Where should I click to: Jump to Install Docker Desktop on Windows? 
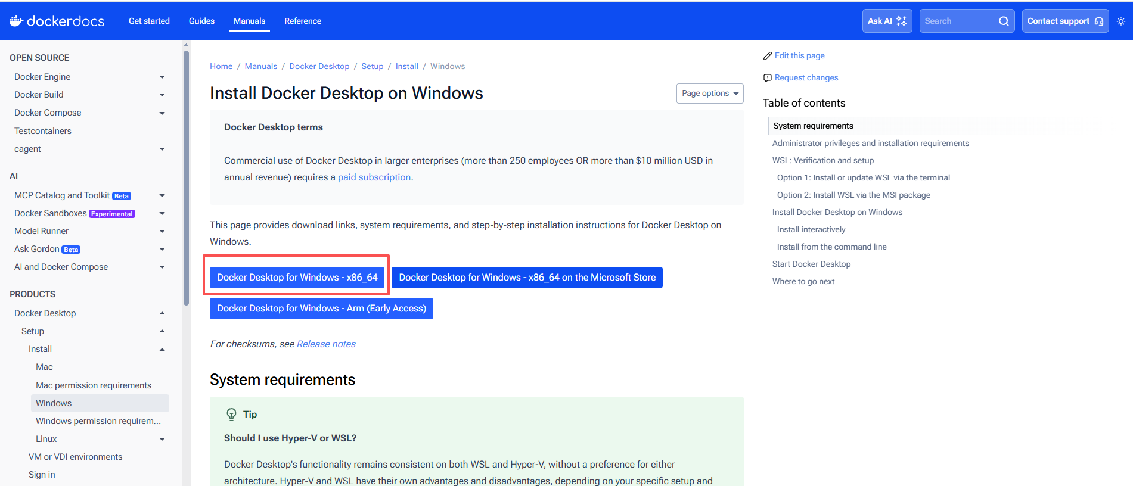tap(837, 212)
